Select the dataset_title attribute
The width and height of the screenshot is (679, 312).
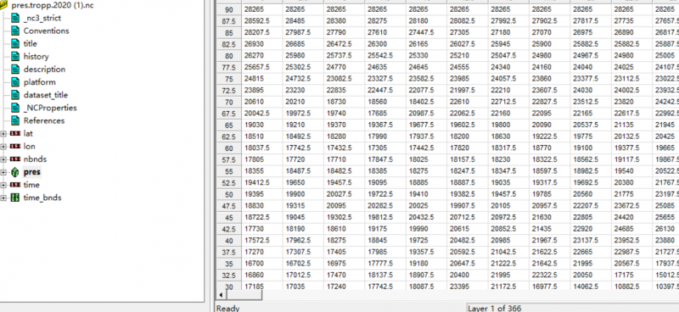click(x=46, y=95)
